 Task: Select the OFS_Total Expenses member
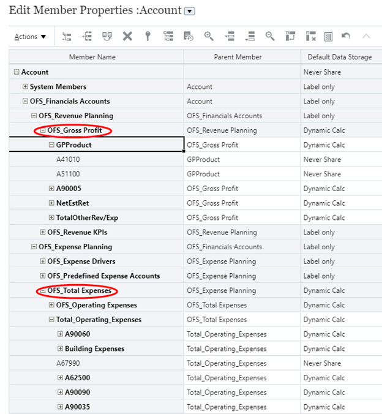(x=79, y=291)
